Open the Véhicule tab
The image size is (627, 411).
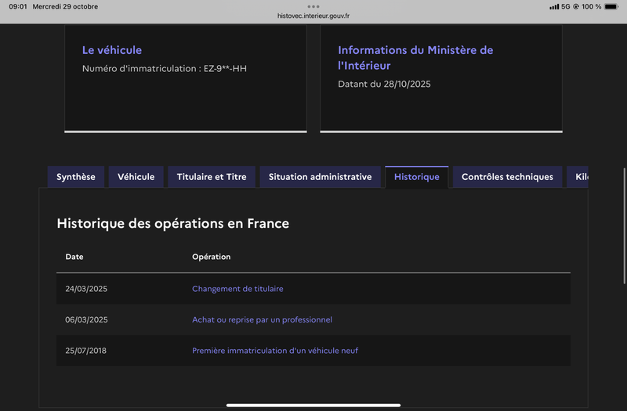pyautogui.click(x=136, y=177)
